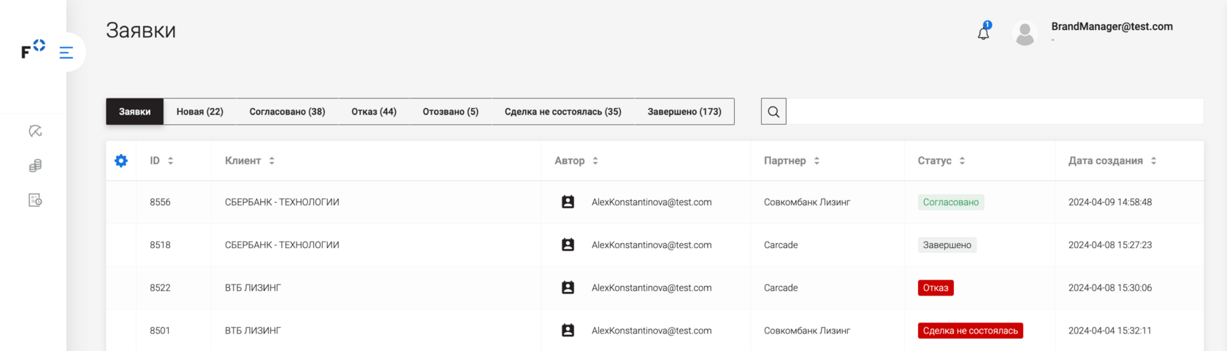Click the user profile avatar
This screenshot has height=351, width=1227.
[x=1025, y=34]
